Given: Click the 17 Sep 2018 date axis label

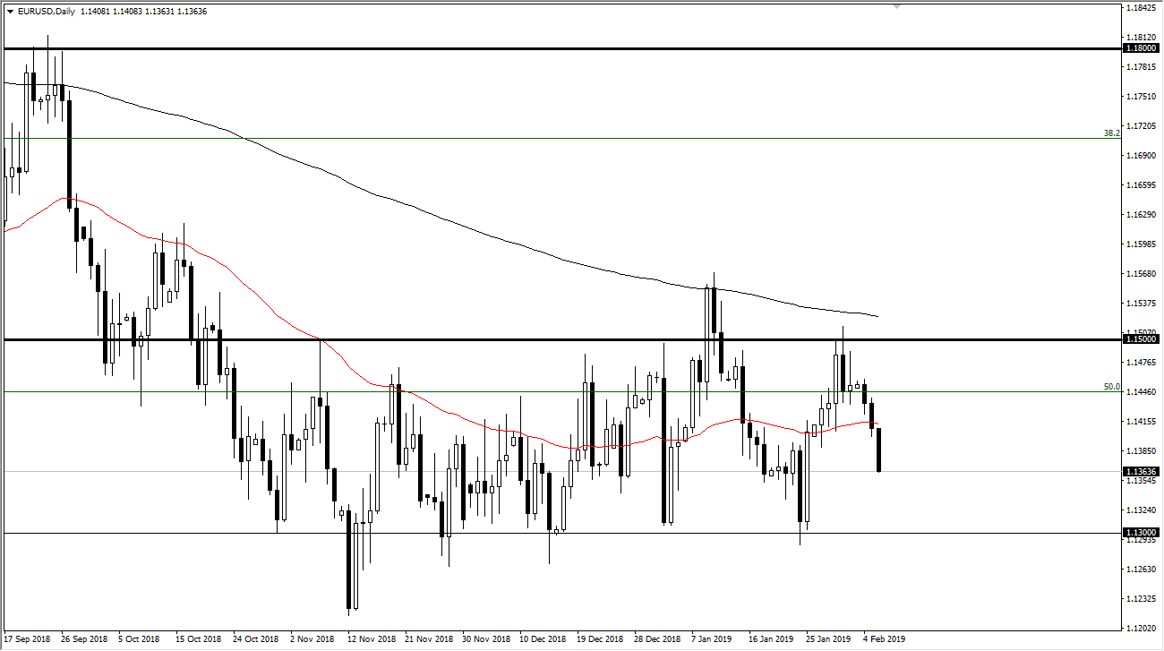Looking at the screenshot, I should (26, 639).
